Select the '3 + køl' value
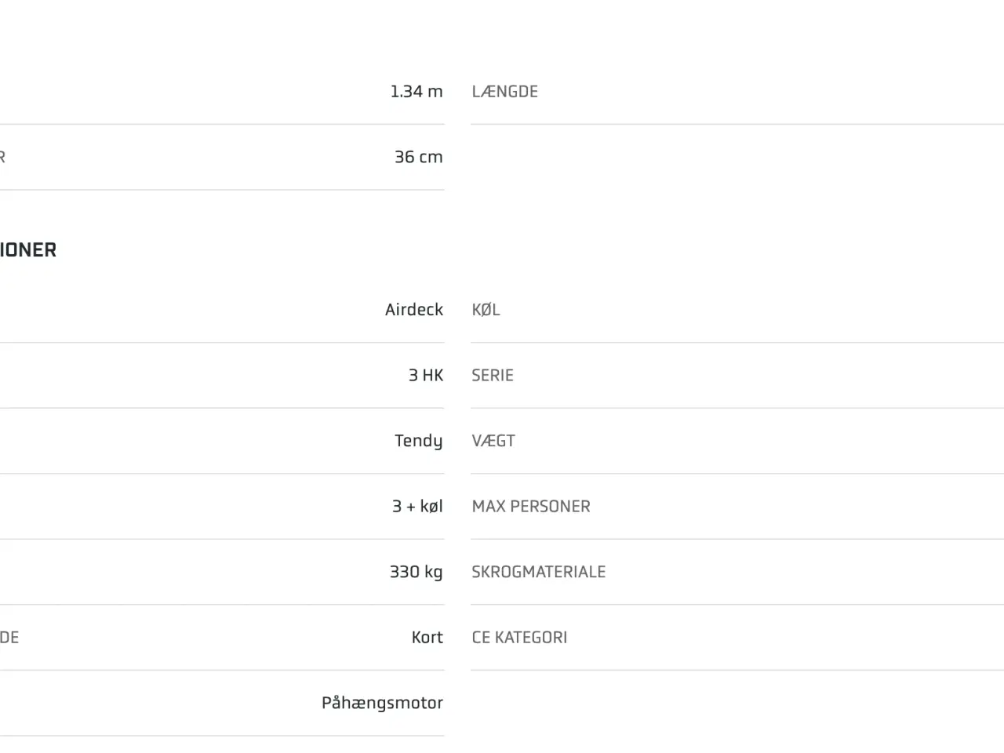Image resolution: width=1004 pixels, height=753 pixels. (x=417, y=507)
